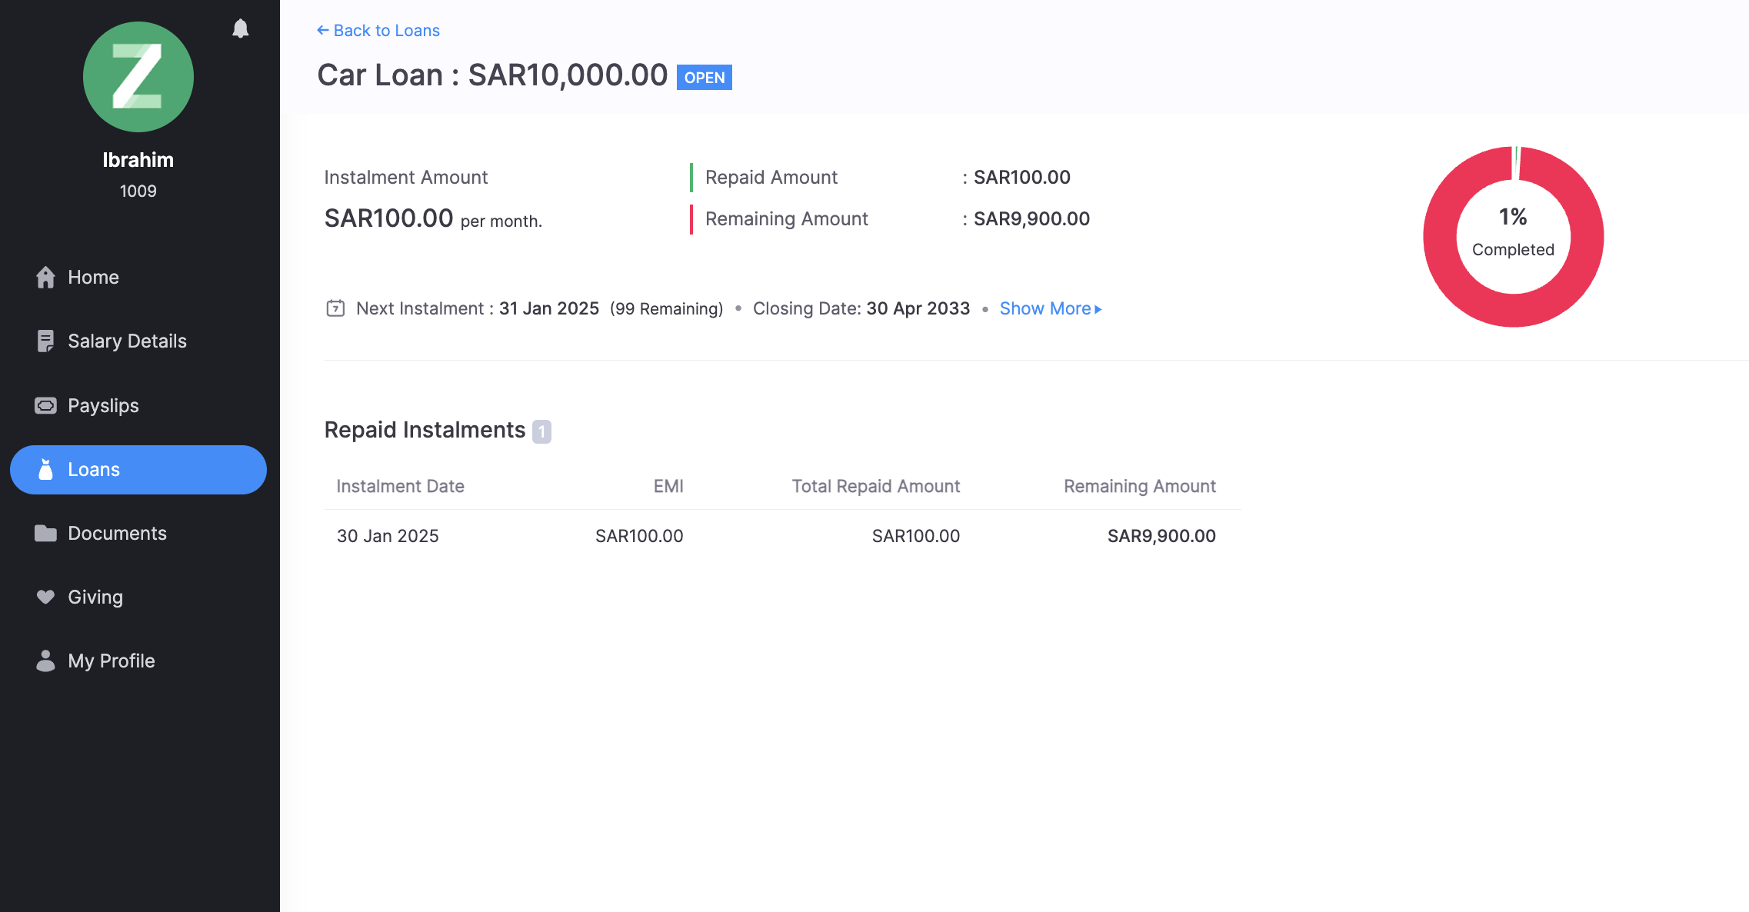Image resolution: width=1749 pixels, height=912 pixels.
Task: Click the Salary Details document icon
Action: 45,341
